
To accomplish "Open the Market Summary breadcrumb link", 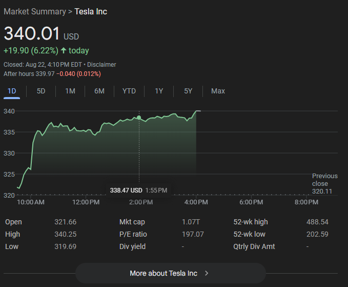I will [x=34, y=11].
